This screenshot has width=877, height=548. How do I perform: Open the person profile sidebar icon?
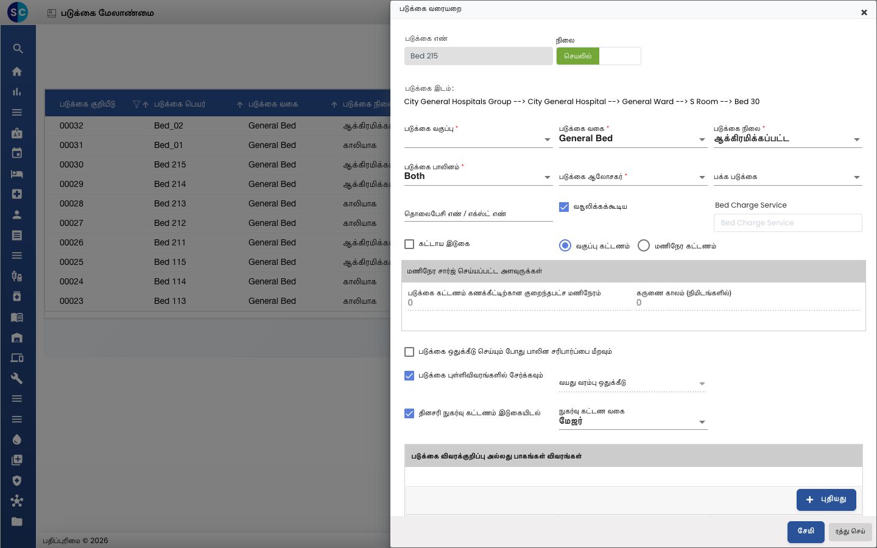tap(17, 214)
